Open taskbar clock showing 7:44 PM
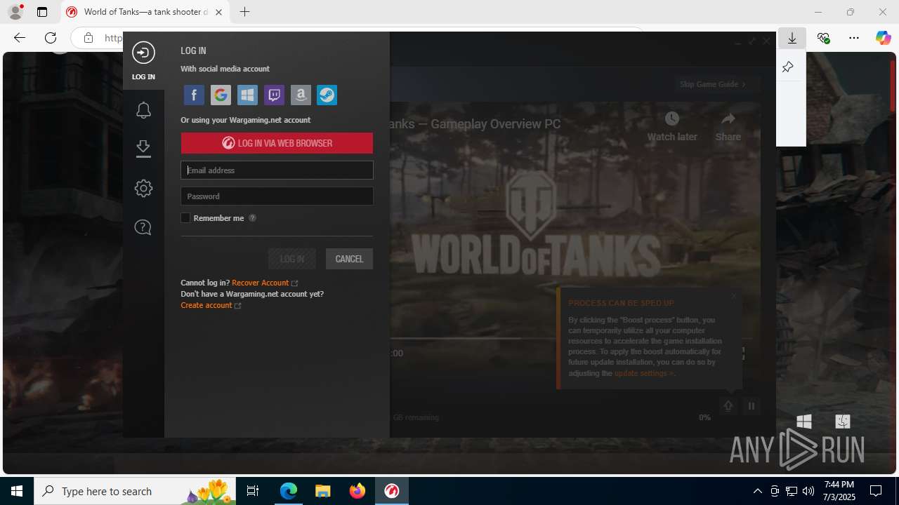Screen dimensions: 899x505 click(x=839, y=491)
